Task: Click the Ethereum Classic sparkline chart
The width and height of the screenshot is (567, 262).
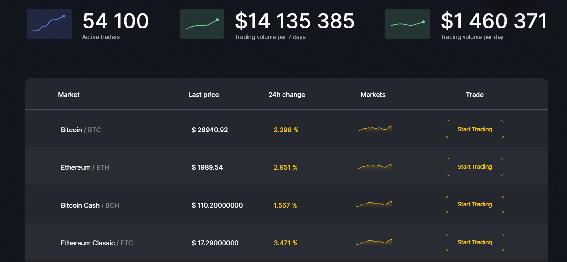Action: (374, 242)
